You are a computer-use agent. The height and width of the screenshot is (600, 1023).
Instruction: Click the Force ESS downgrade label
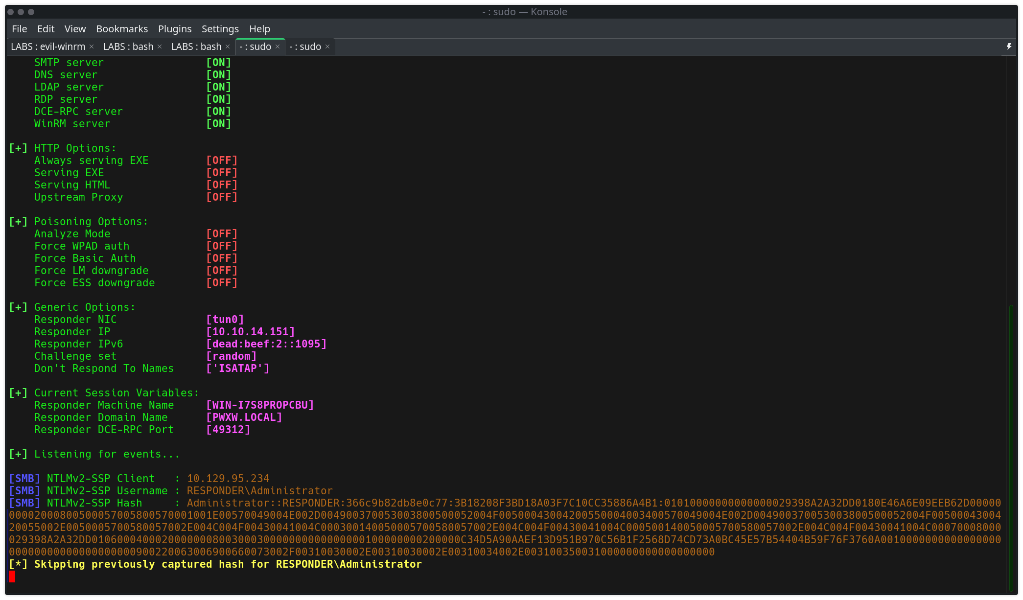point(94,283)
